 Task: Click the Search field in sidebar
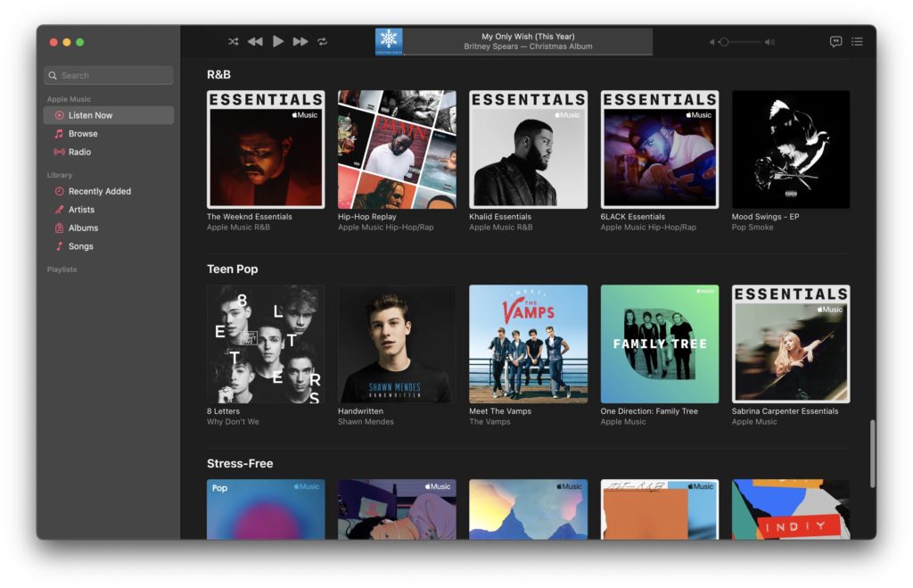coord(109,76)
